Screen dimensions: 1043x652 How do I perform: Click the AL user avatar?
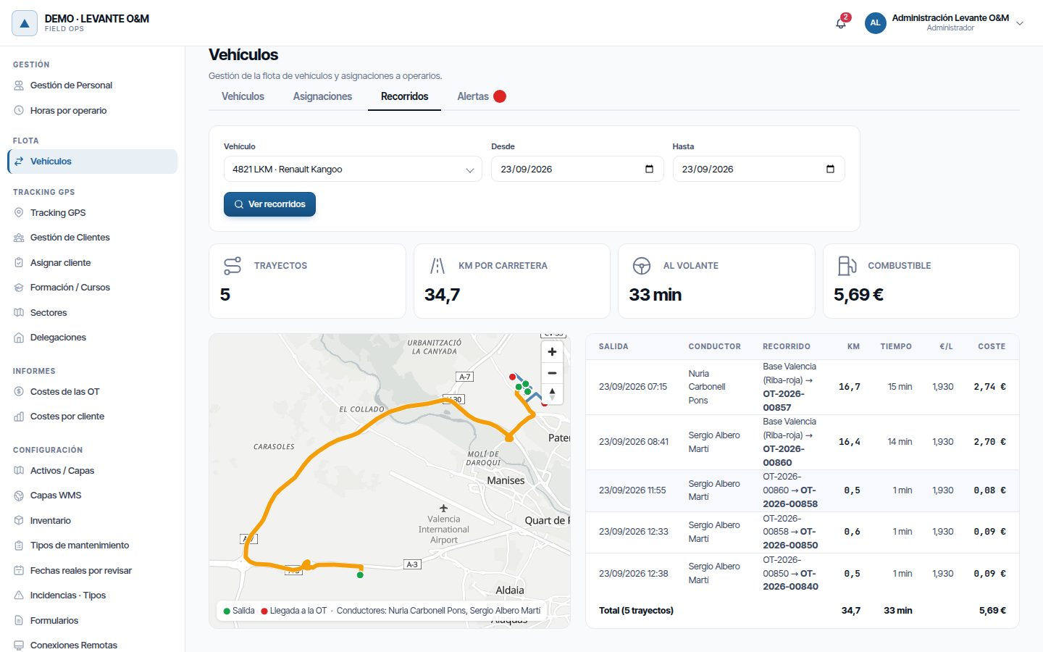pyautogui.click(x=875, y=22)
